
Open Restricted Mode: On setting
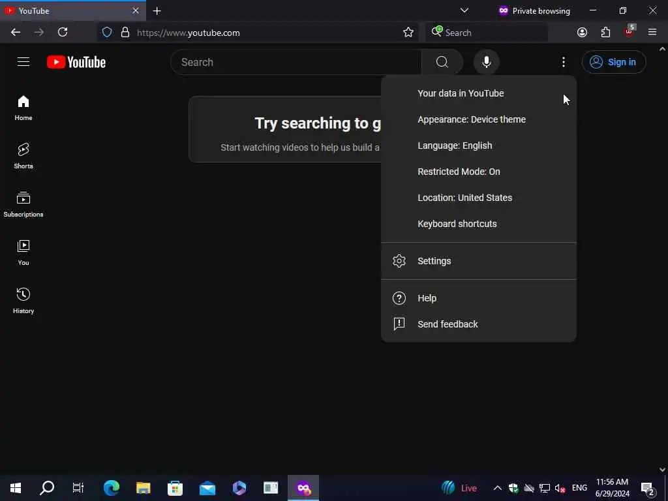[x=479, y=172]
